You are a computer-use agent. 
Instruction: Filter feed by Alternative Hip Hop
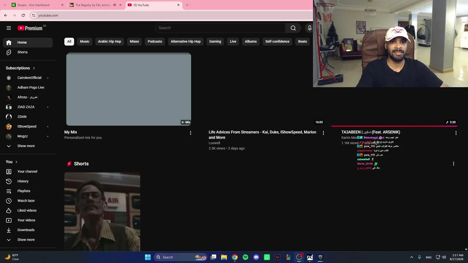(185, 42)
